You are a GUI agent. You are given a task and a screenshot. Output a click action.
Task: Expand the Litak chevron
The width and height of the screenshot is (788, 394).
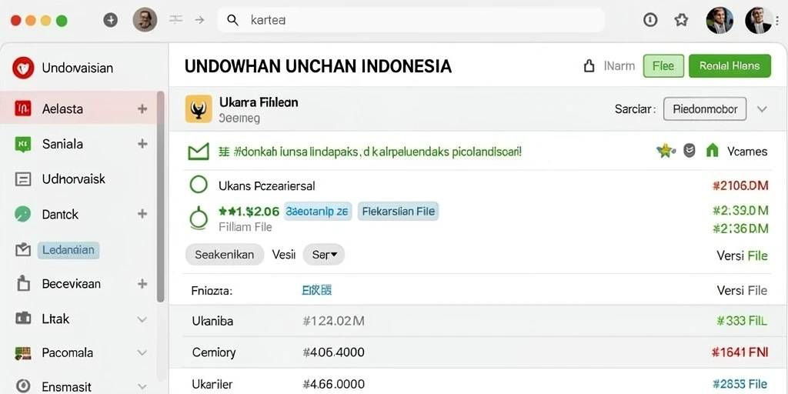(142, 319)
